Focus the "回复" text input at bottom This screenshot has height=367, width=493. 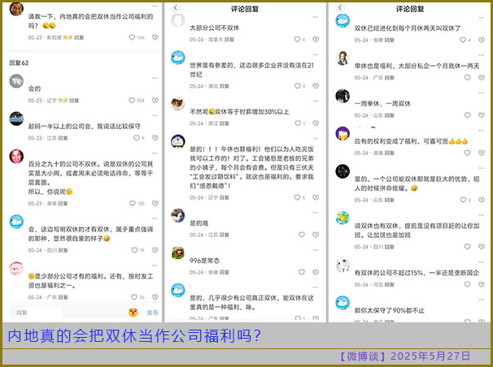65,312
